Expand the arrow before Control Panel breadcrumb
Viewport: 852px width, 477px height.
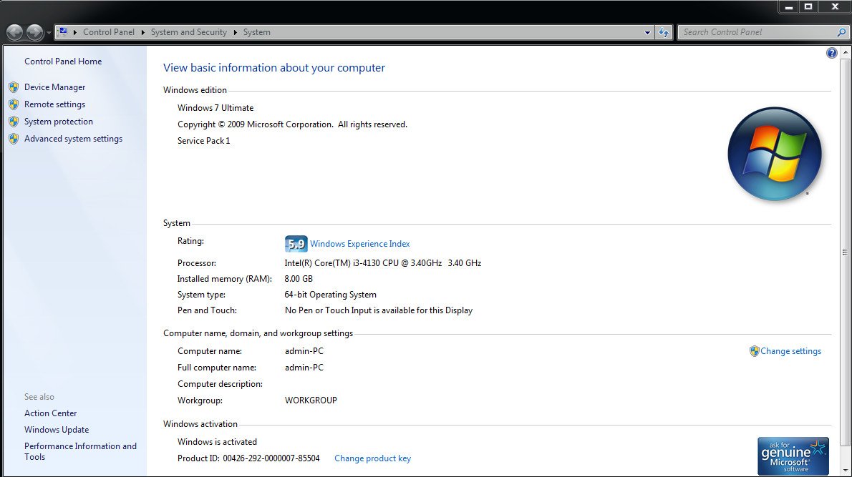tap(75, 33)
